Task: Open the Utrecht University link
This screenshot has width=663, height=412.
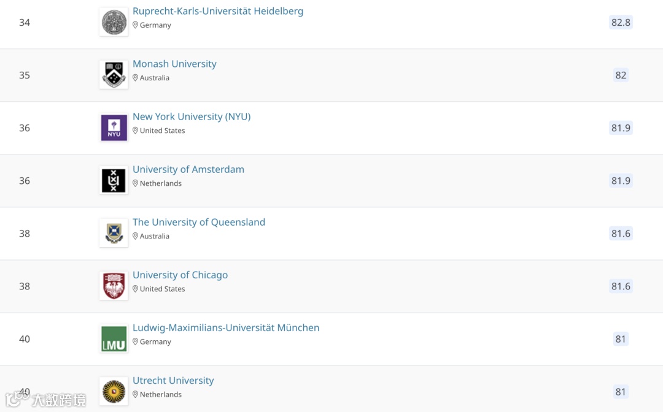Action: point(173,380)
